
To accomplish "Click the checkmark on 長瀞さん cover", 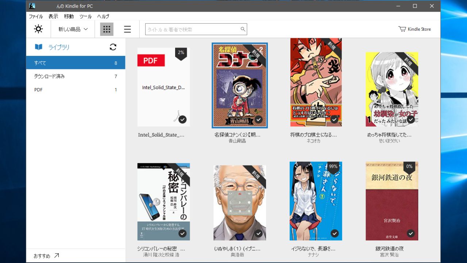I will tap(335, 233).
